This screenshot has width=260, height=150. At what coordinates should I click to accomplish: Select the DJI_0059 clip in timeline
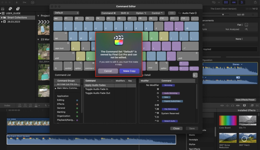pyautogui.click(x=28, y=125)
